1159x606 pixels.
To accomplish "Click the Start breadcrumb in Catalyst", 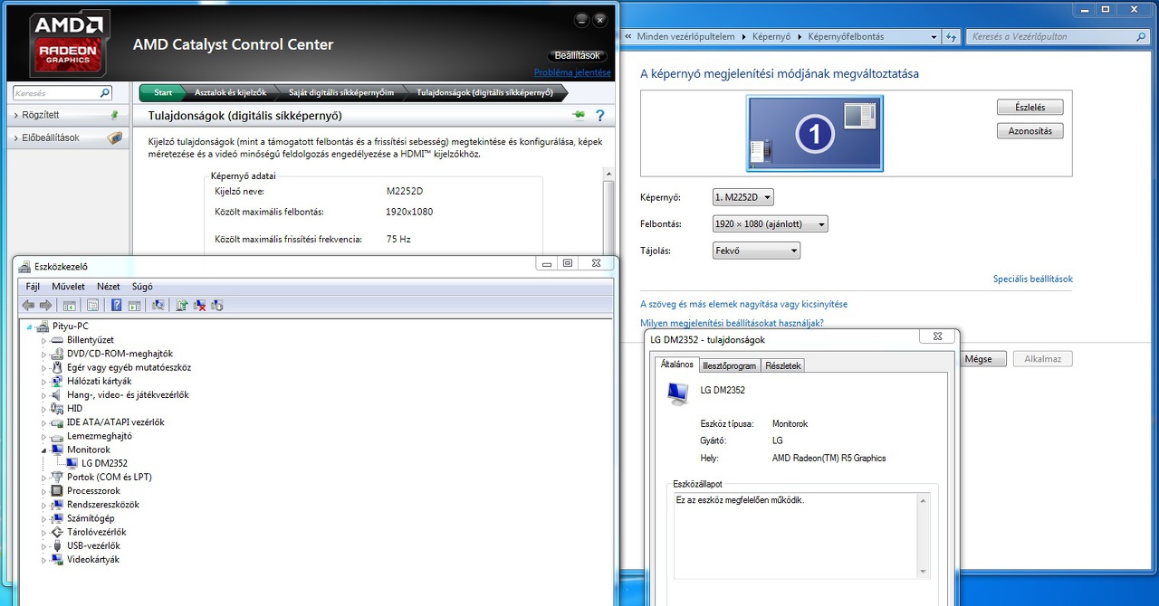I will tap(163, 92).
